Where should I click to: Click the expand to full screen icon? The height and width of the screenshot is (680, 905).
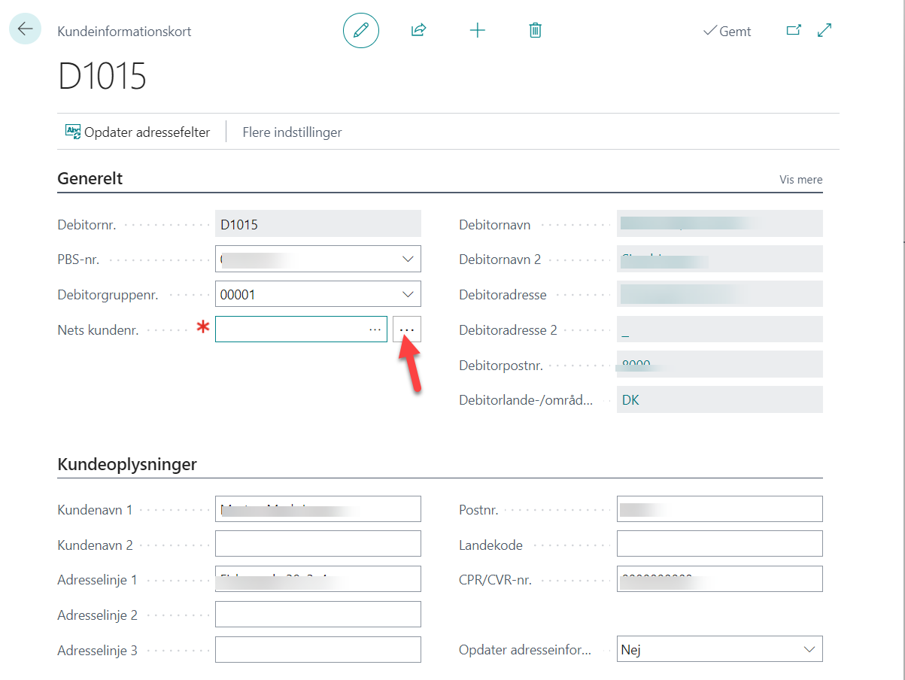(x=825, y=30)
